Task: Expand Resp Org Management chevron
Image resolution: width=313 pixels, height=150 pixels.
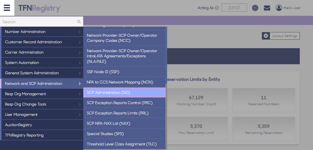Action: 80,94
